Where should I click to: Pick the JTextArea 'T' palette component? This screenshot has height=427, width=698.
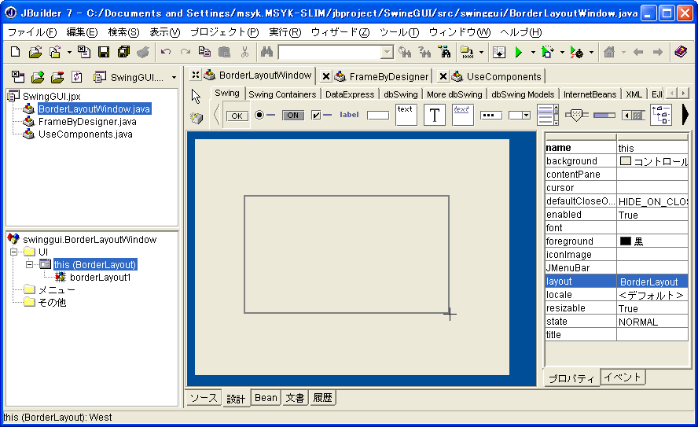pos(434,115)
